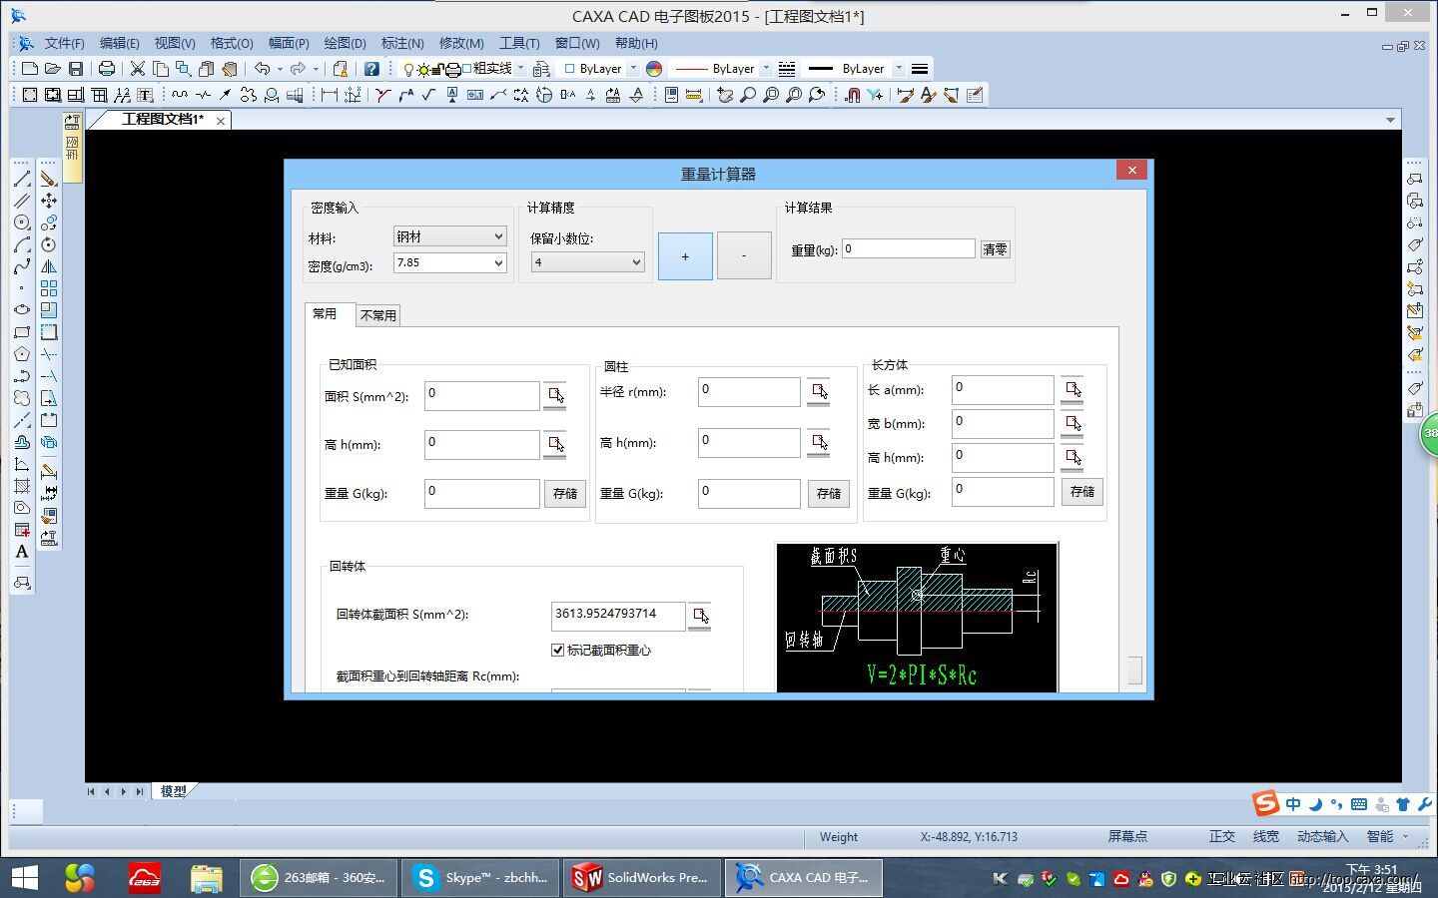
Task: Switch to the 不常用 tab
Action: click(378, 315)
